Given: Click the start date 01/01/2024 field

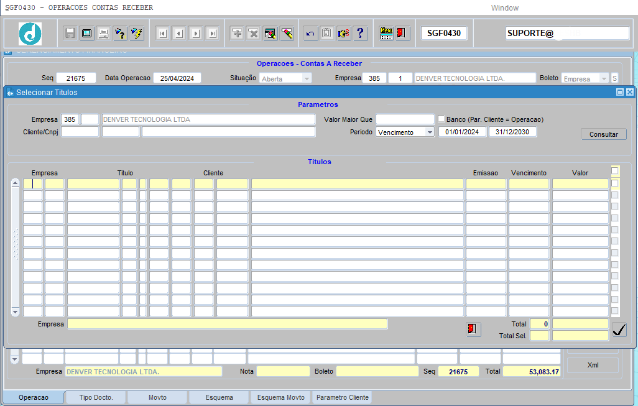Looking at the screenshot, I should (x=462, y=132).
